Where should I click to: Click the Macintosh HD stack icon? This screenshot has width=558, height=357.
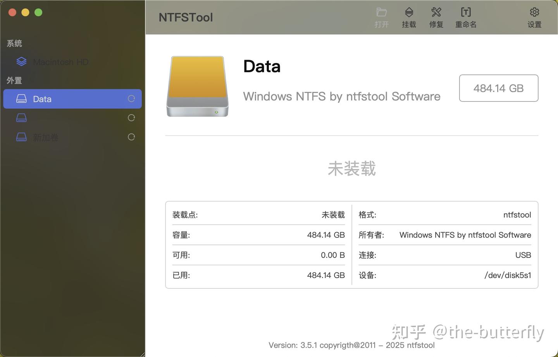pyautogui.click(x=21, y=61)
